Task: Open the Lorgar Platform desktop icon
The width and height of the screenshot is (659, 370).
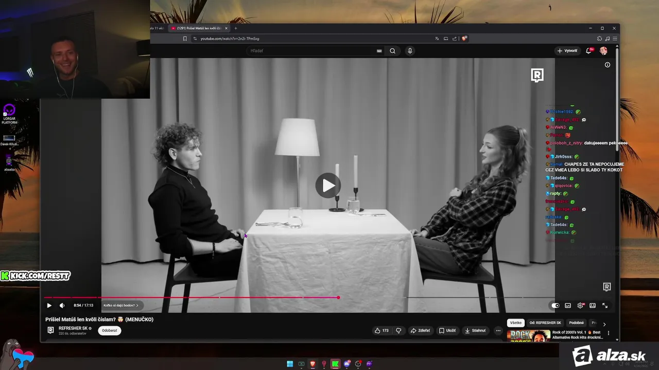Action: [9, 114]
